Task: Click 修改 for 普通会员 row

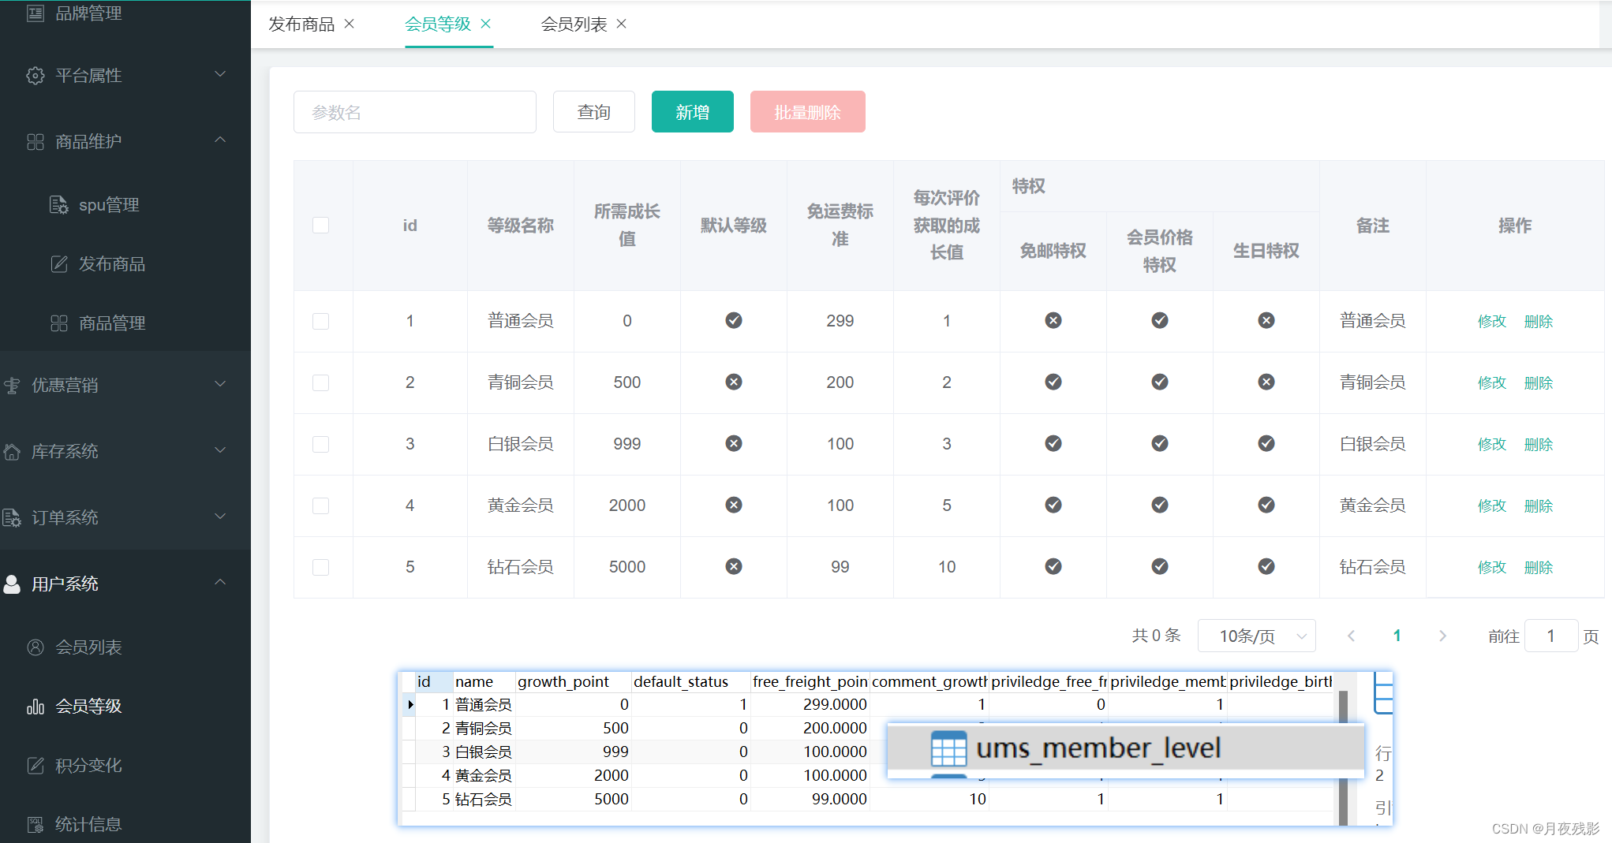Action: (1491, 321)
